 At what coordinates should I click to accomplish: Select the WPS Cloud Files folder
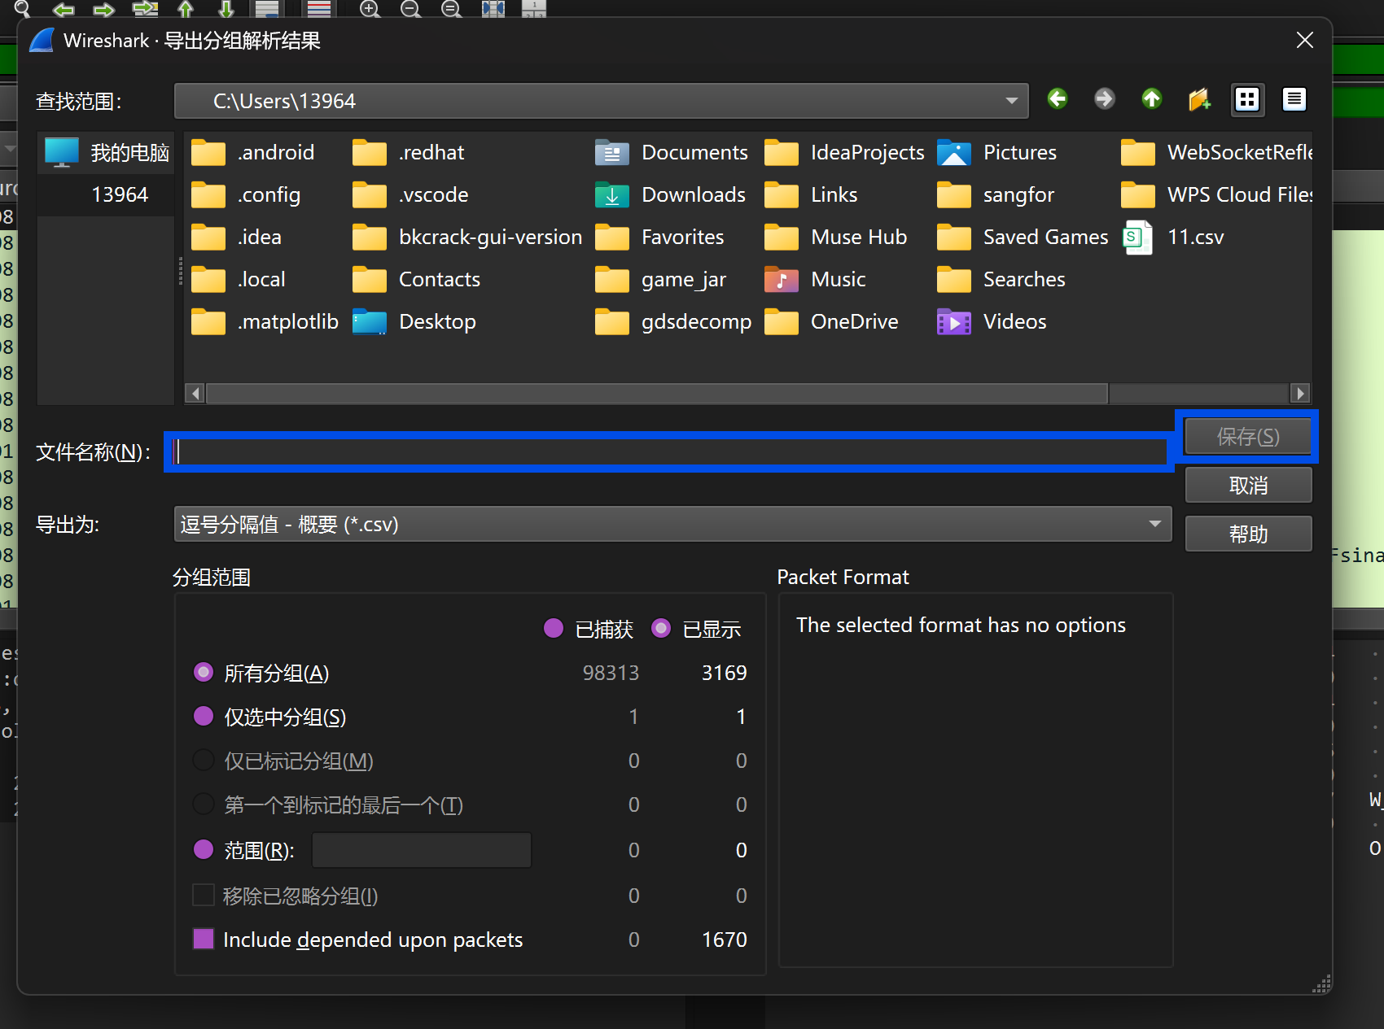tap(1215, 195)
